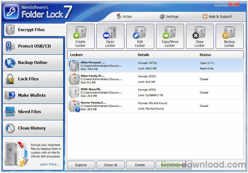The width and height of the screenshot is (248, 173).
Task: Click the Allen Personal locker safe icon
Action: pyautogui.click(x=74, y=66)
